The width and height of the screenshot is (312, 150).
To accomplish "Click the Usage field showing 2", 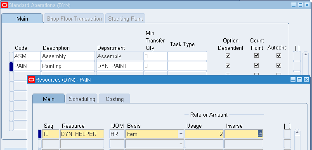I will pos(204,134).
